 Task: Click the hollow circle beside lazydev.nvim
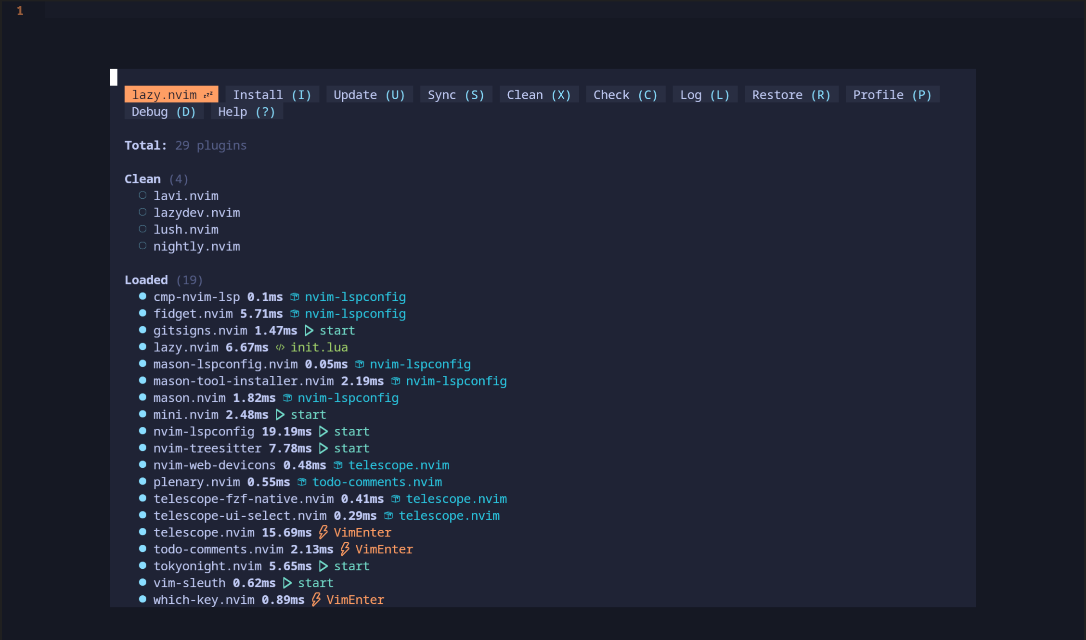(x=142, y=212)
